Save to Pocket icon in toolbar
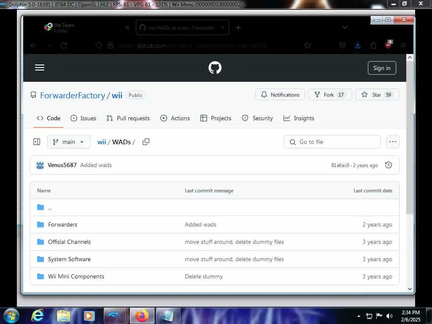 point(343,45)
